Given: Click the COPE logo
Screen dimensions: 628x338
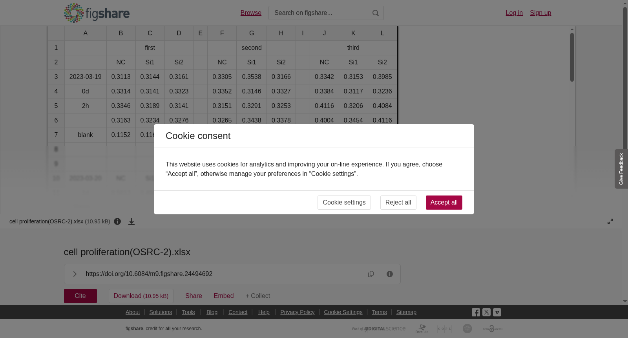Looking at the screenshot, I should click(444, 329).
